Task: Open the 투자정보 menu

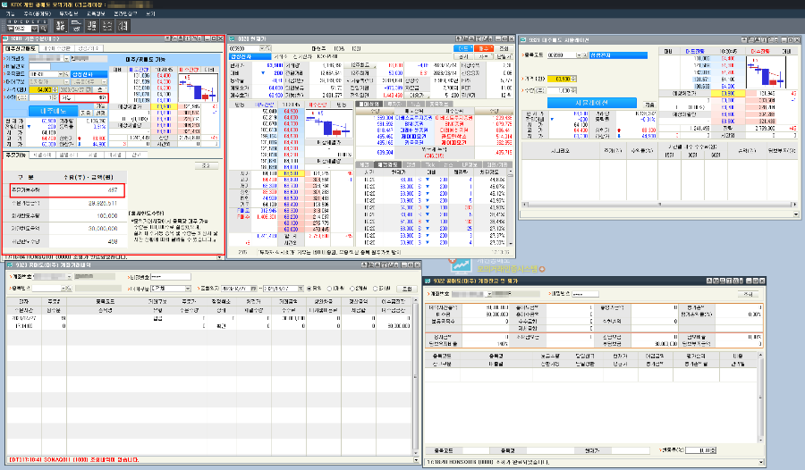Action: click(69, 14)
